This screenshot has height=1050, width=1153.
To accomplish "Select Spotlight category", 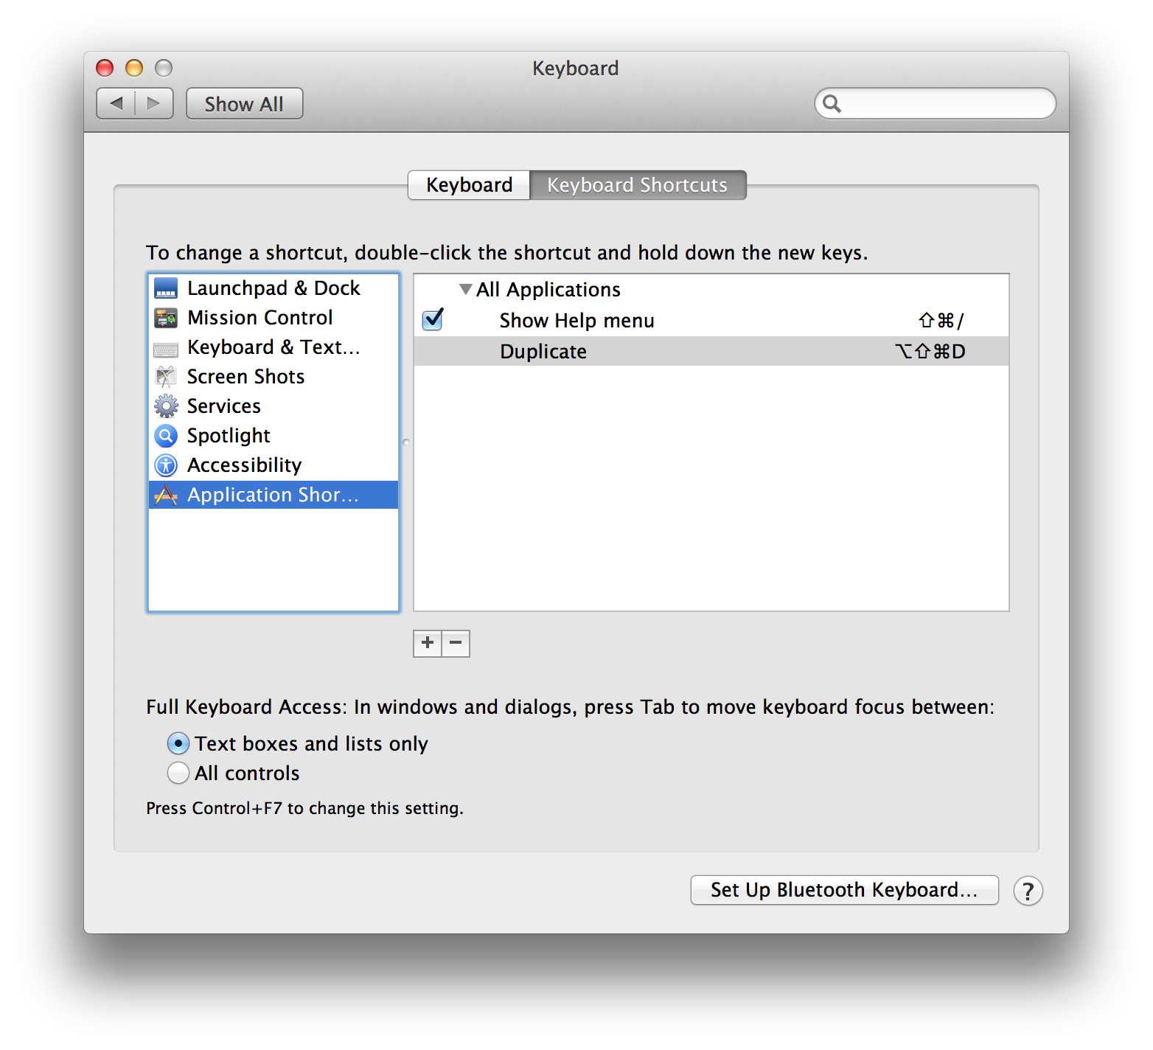I will click(274, 436).
